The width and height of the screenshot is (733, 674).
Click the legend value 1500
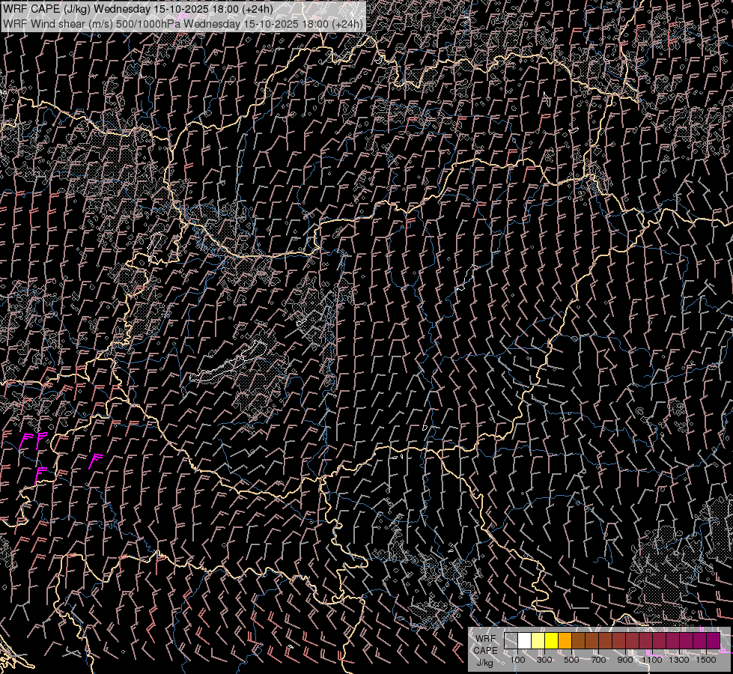pyautogui.click(x=706, y=660)
